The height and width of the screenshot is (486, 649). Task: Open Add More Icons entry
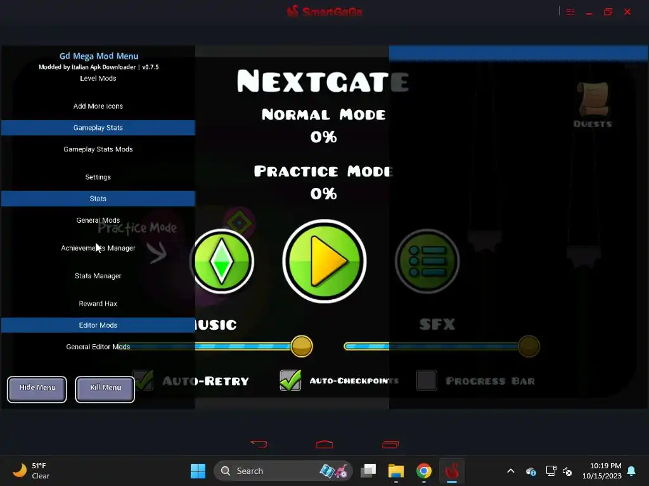[x=98, y=106]
